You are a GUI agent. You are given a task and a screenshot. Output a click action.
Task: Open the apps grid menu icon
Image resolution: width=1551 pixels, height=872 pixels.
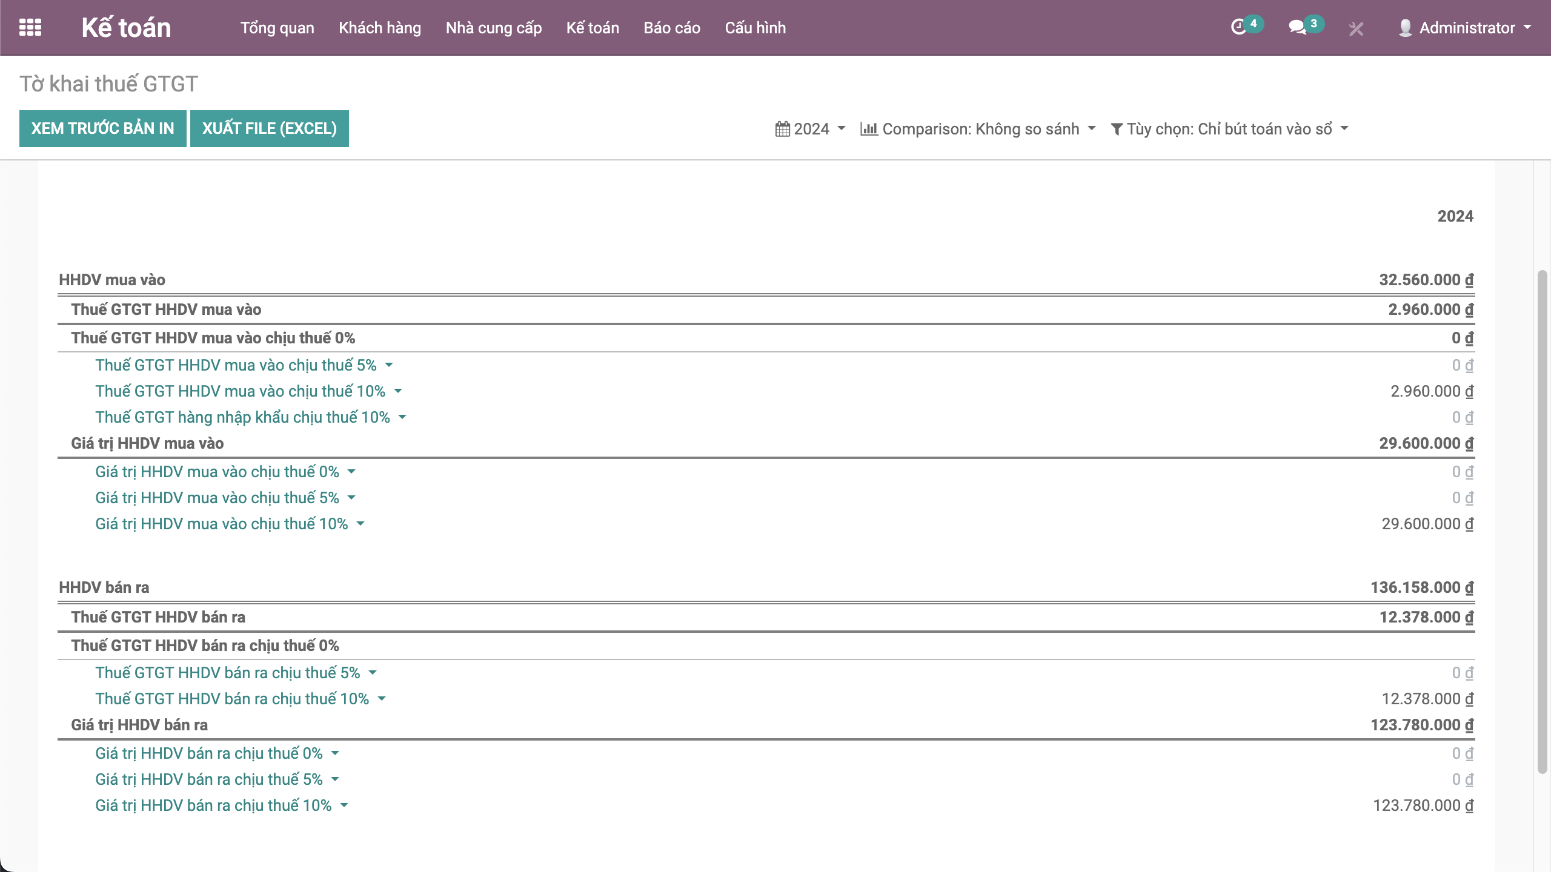(30, 27)
